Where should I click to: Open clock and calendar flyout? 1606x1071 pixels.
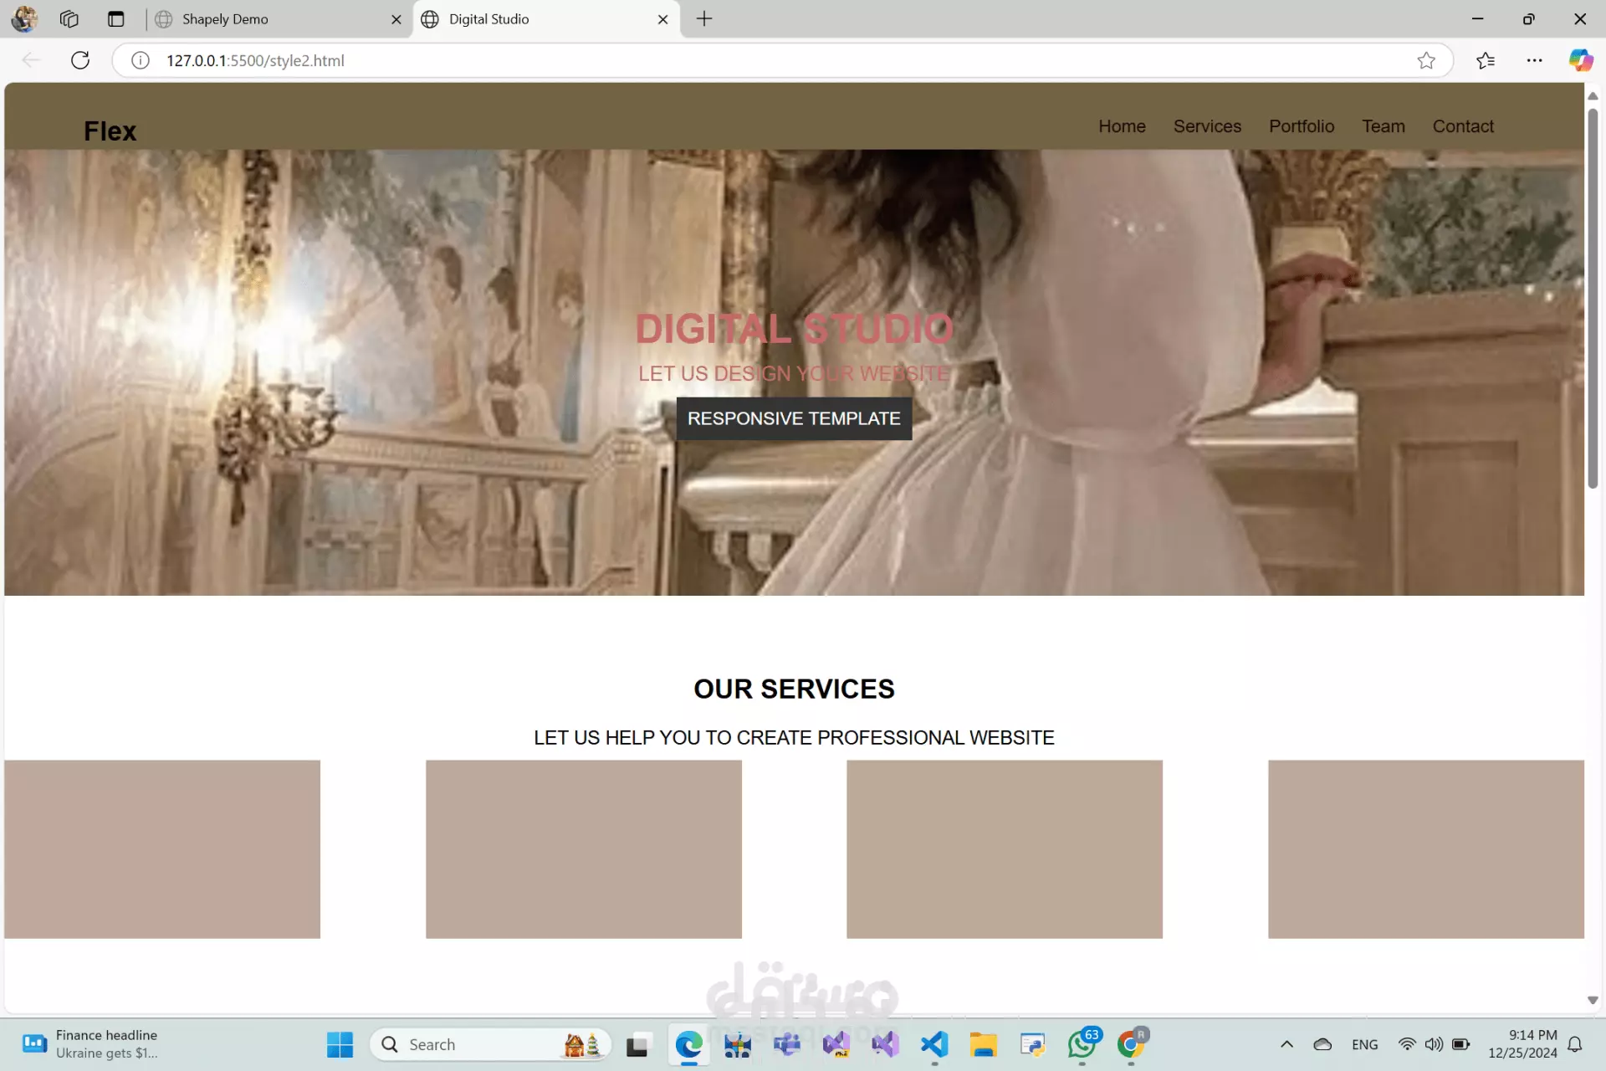(1522, 1044)
